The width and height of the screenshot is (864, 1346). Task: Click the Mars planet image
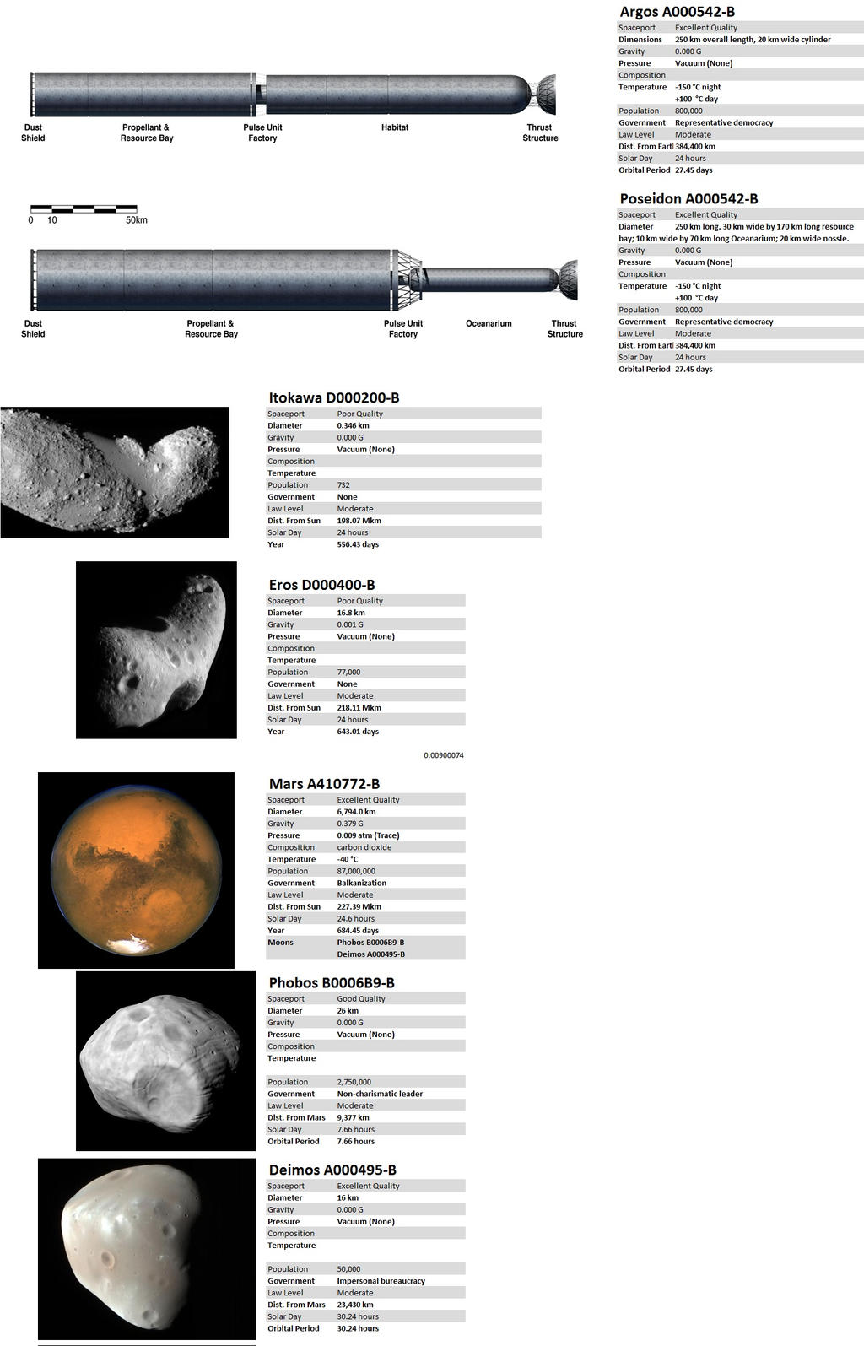[x=136, y=870]
